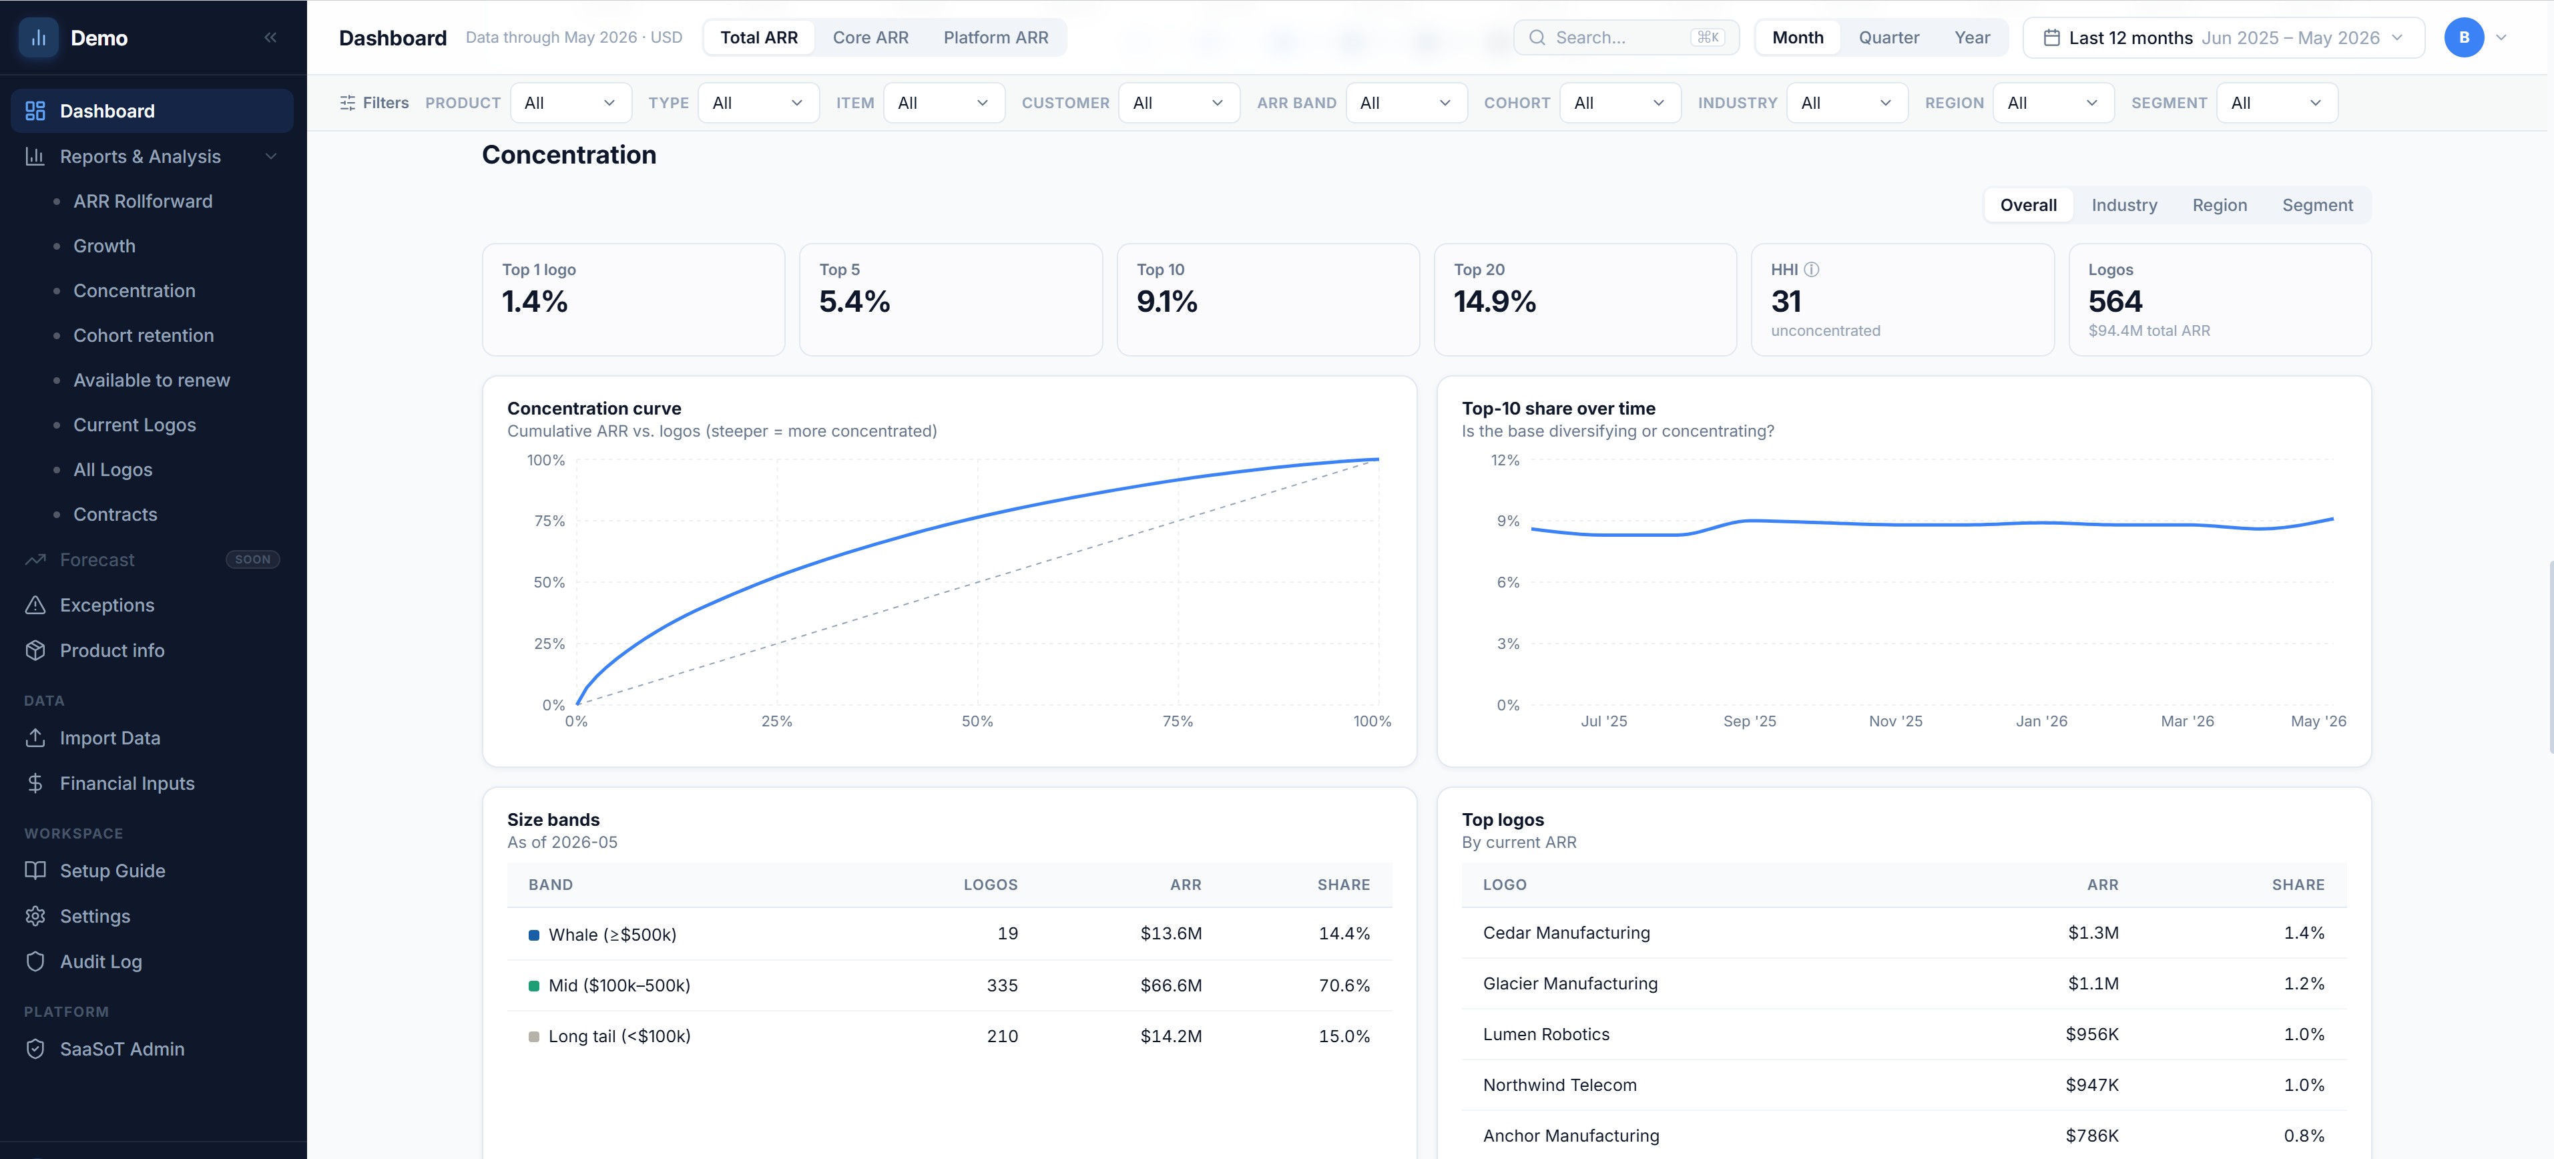This screenshot has width=2554, height=1159.
Task: Click the Mid band green color swatch
Action: point(533,985)
